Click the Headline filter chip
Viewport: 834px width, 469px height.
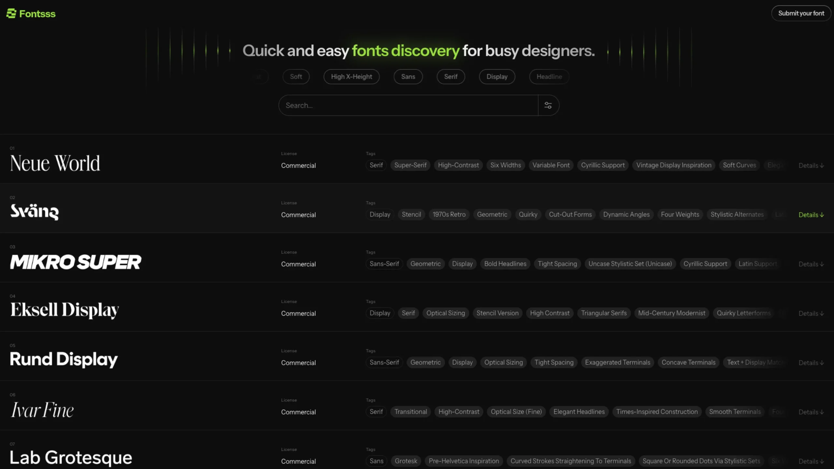(x=549, y=77)
